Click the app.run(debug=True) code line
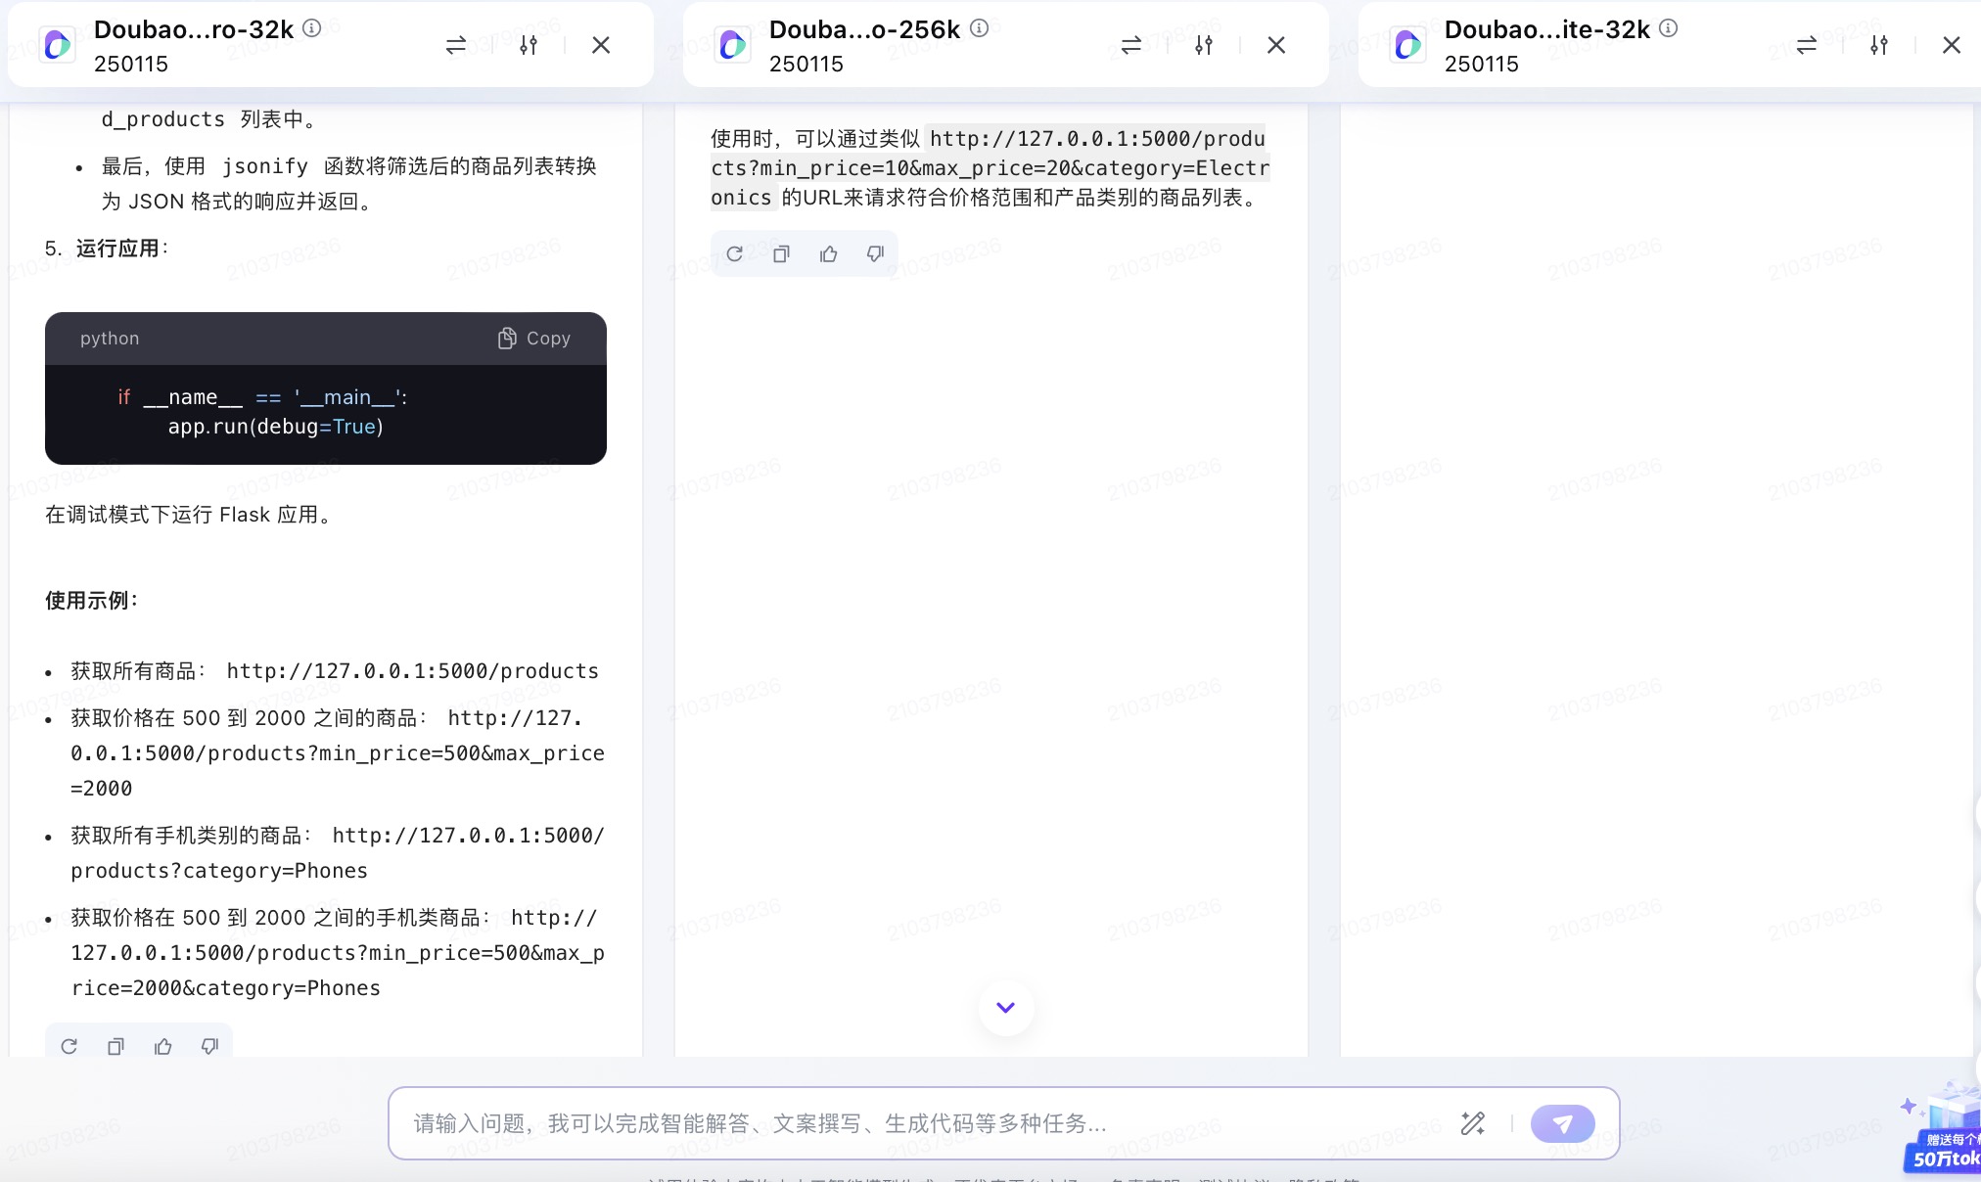This screenshot has width=1981, height=1182. click(x=275, y=427)
